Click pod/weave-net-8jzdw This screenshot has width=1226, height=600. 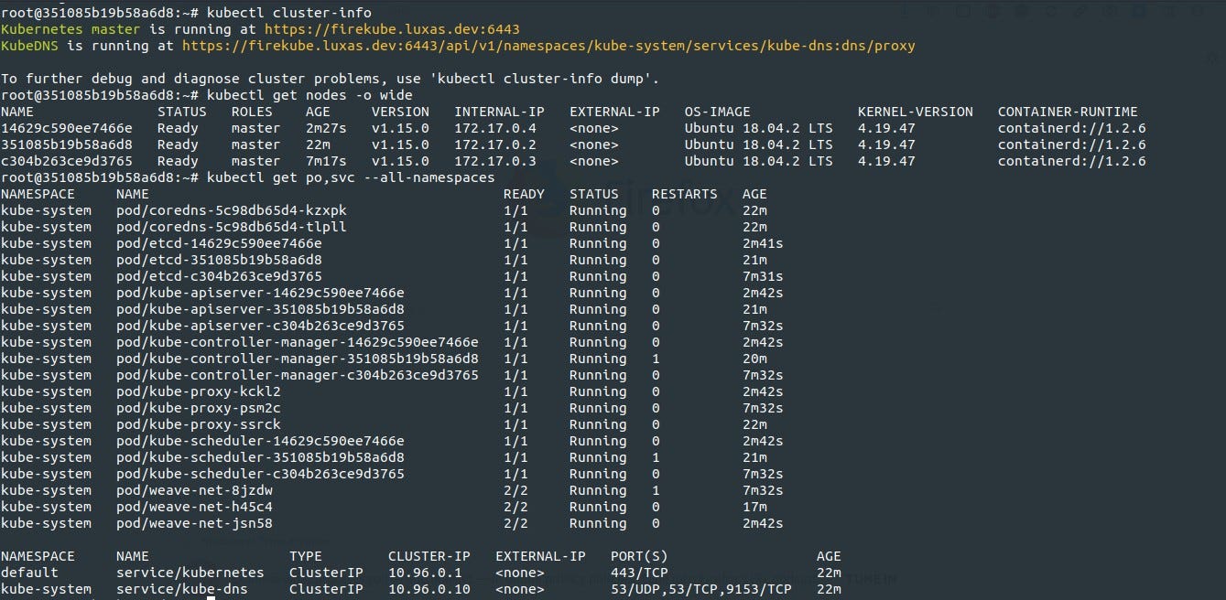[x=194, y=490]
